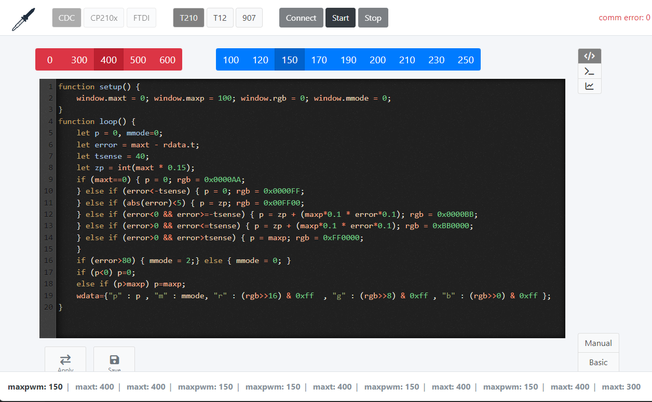Viewport: 652px width, 402px height.
Task: Choose 907 tip type
Action: tap(249, 18)
